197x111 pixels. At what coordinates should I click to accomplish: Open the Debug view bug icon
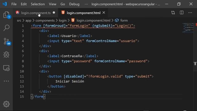coord(6,55)
